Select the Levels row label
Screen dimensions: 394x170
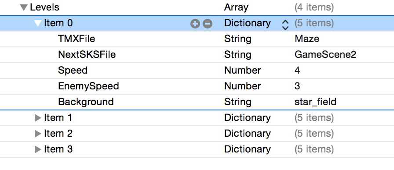(x=44, y=7)
